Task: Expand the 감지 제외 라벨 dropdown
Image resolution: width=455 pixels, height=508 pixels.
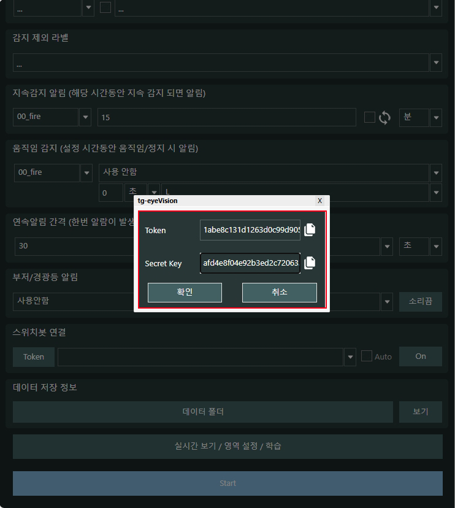Action: click(x=436, y=63)
